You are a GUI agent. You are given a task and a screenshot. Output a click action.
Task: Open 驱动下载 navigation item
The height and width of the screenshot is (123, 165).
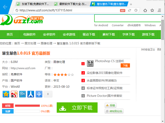tap(89, 34)
